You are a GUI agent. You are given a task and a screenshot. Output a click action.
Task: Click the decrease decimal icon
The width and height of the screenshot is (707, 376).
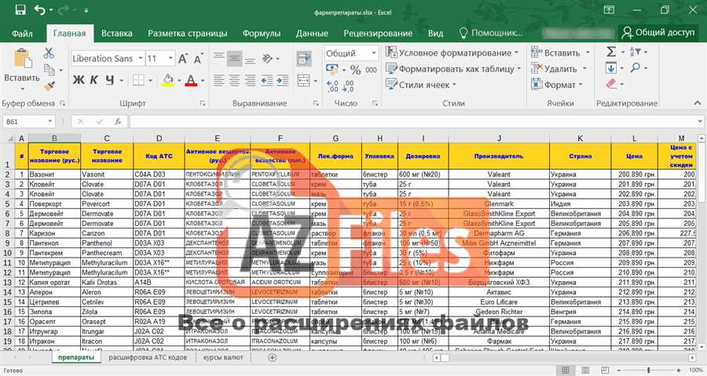coord(349,86)
